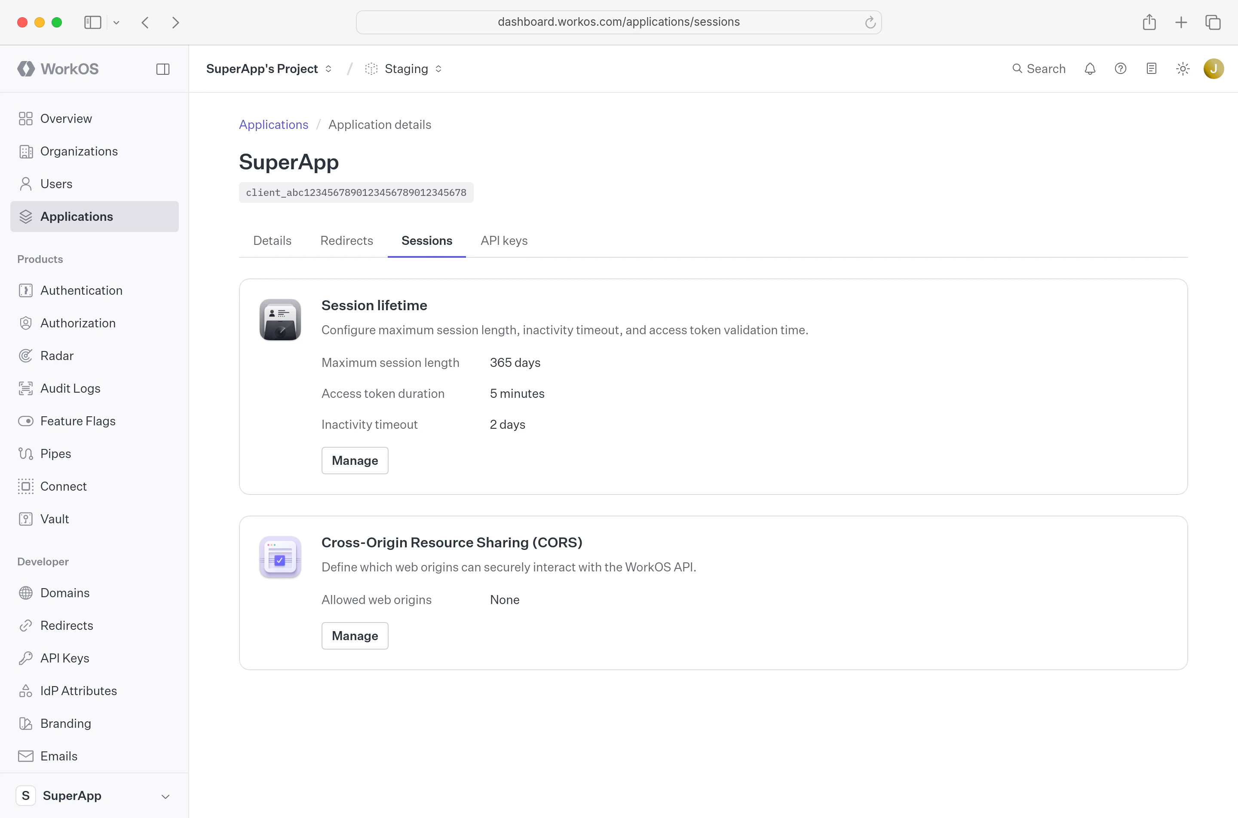Open the Audit Logs icon
Image resolution: width=1238 pixels, height=818 pixels.
tap(25, 388)
